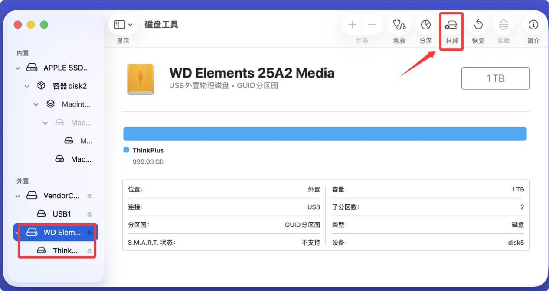Click the add volume (+) icon
The image size is (549, 291).
352,25
